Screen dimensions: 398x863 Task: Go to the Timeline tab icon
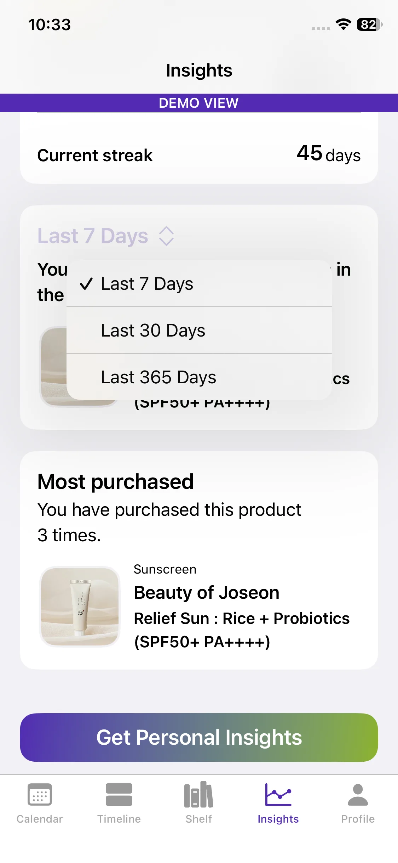tap(119, 795)
